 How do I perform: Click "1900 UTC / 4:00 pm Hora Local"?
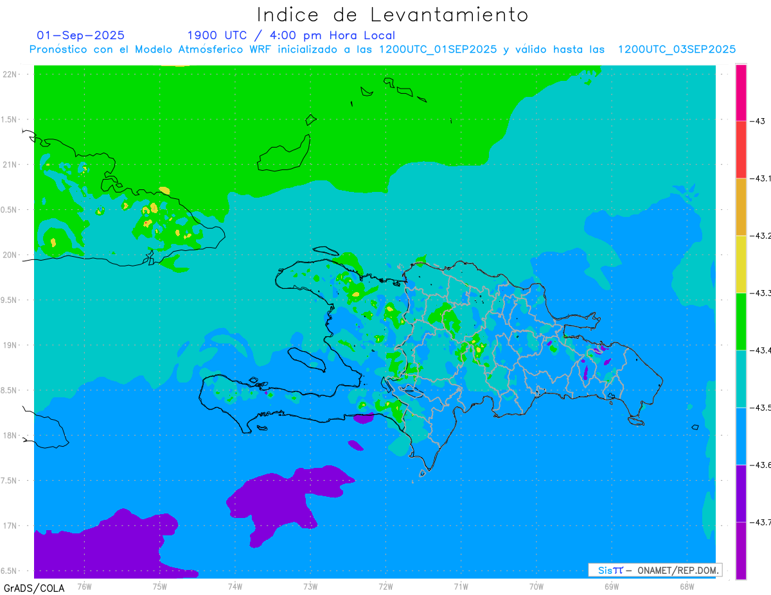(x=291, y=35)
